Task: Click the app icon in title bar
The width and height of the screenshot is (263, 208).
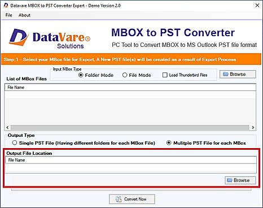Action: coord(6,6)
